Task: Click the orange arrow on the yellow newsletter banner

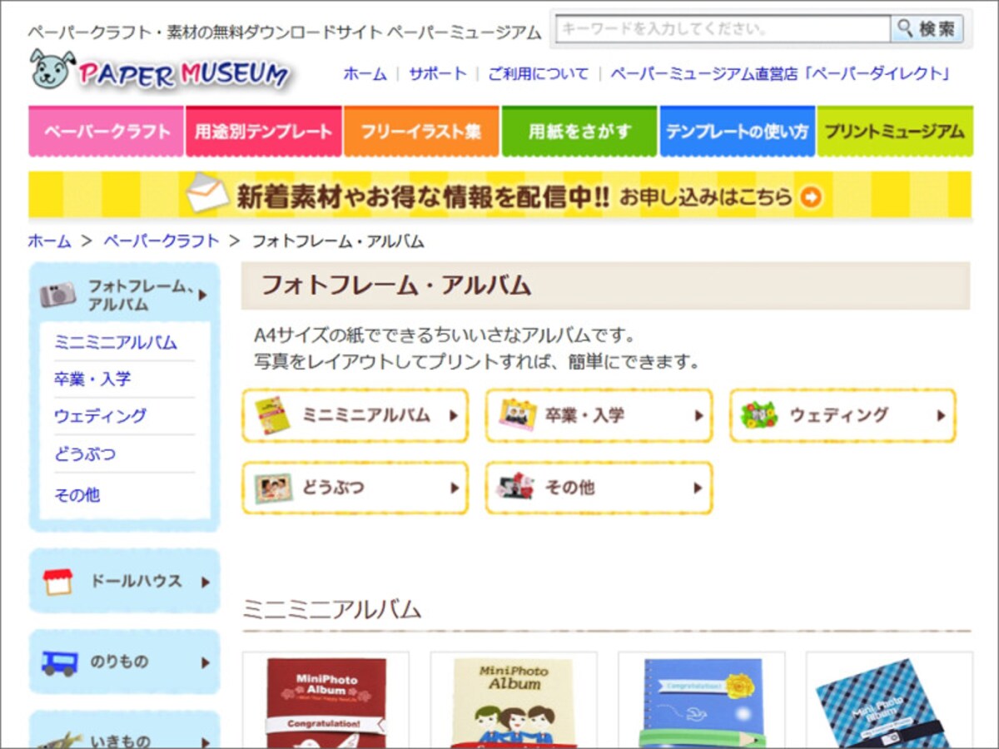Action: point(811,197)
